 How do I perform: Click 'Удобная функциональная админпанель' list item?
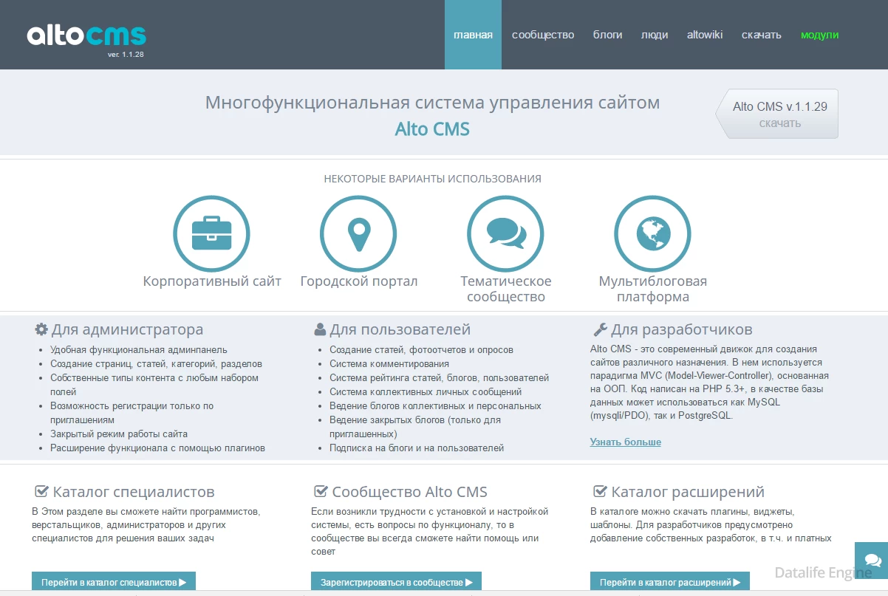[x=139, y=349]
